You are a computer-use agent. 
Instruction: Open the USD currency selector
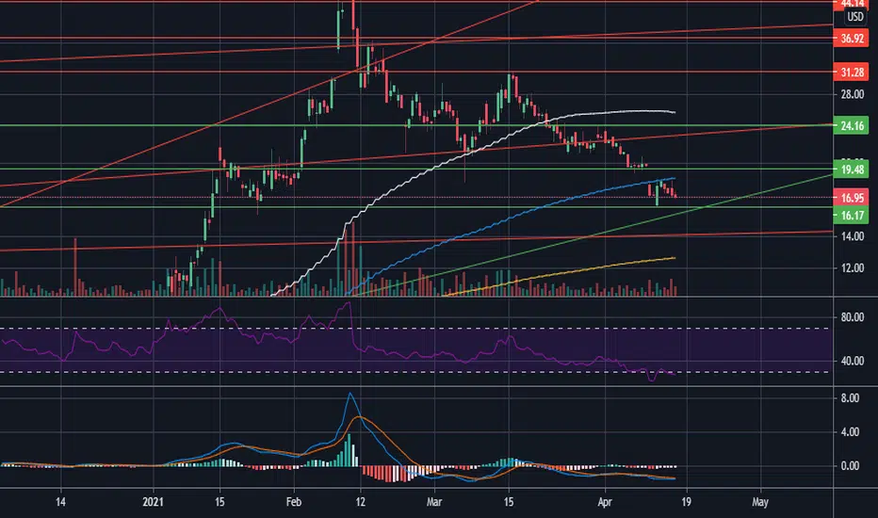point(855,17)
